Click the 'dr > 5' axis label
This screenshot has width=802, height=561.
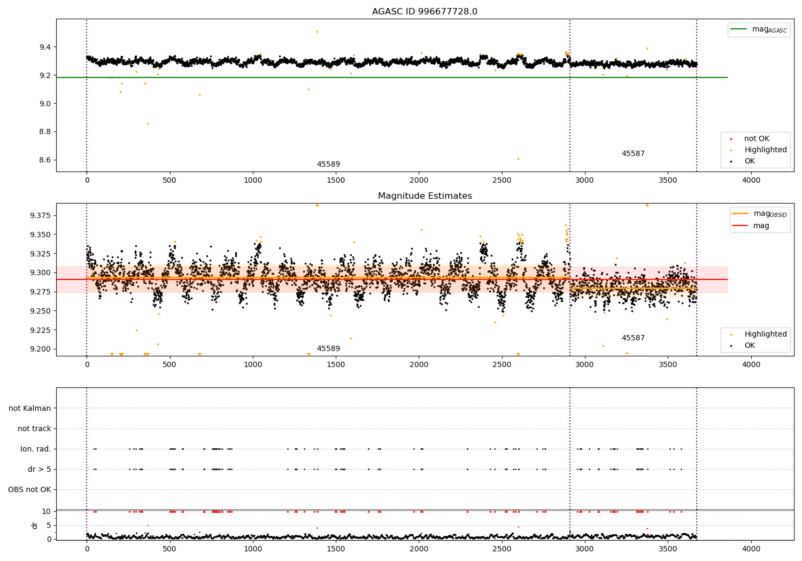[40, 470]
